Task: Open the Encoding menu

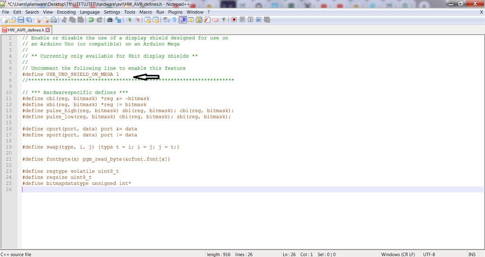Action: click(66, 12)
